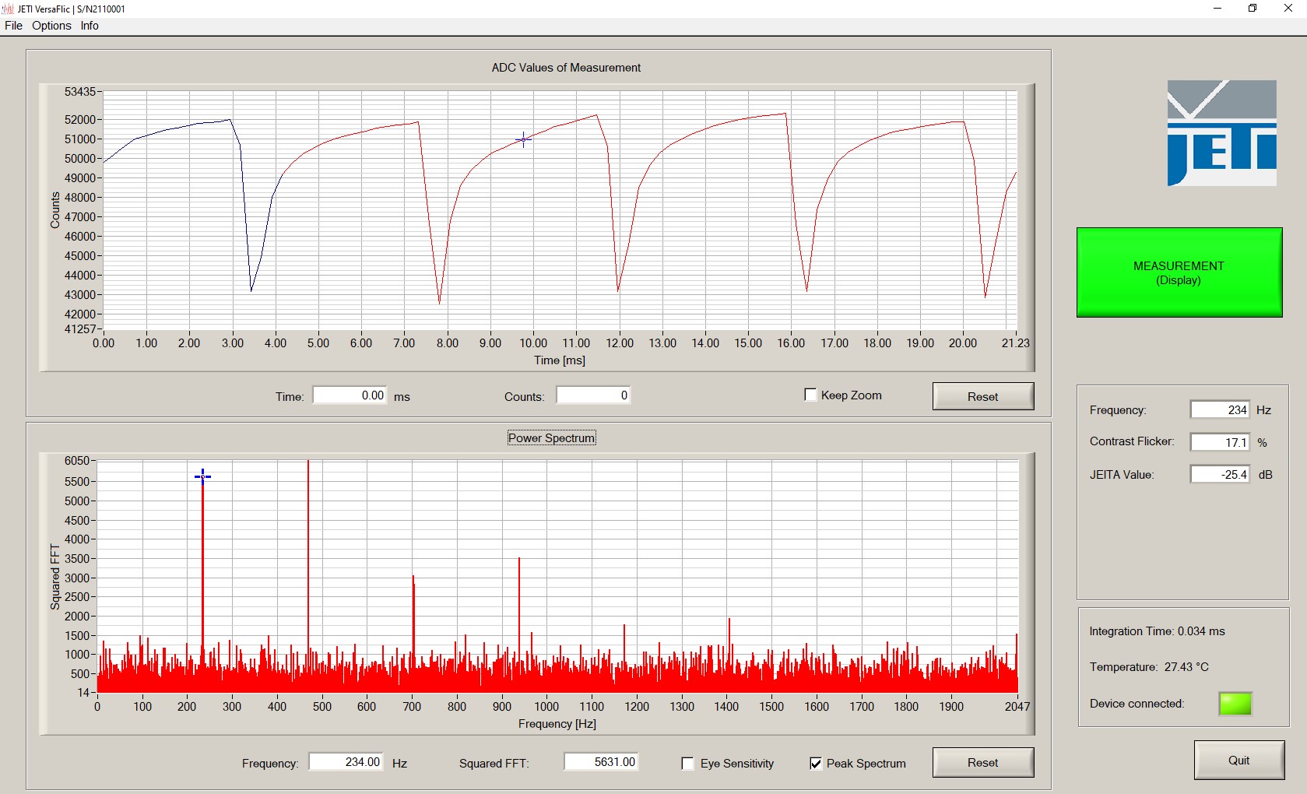Click the Quit button
Viewport: 1307px width, 794px height.
1238,761
